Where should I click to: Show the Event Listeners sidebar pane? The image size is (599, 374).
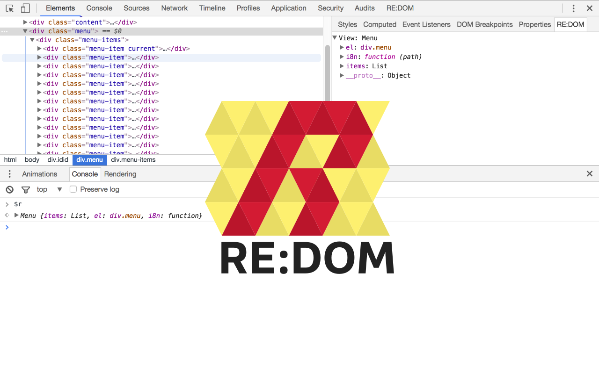coord(426,24)
